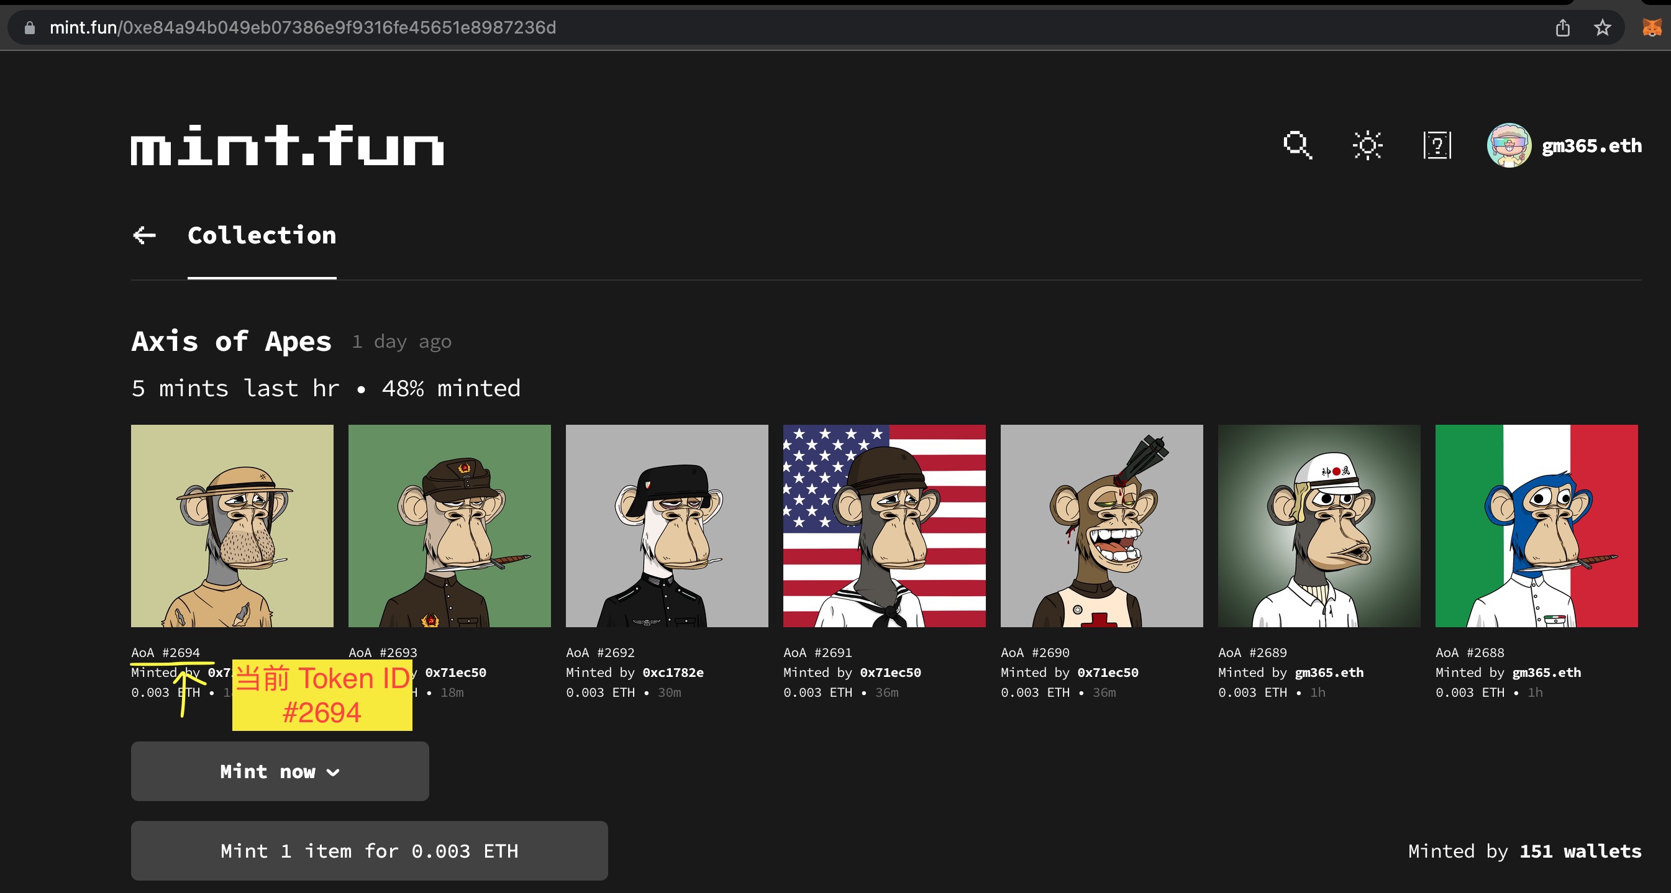The width and height of the screenshot is (1671, 893).
Task: Toggle light theme with sun icon
Action: [x=1367, y=145]
